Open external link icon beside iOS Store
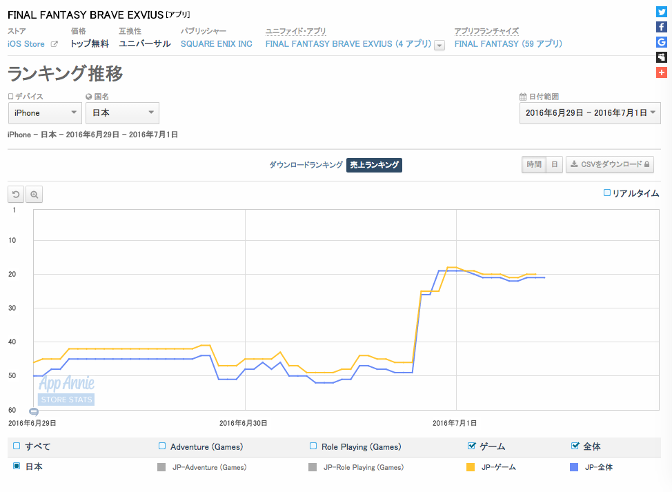 pos(54,44)
